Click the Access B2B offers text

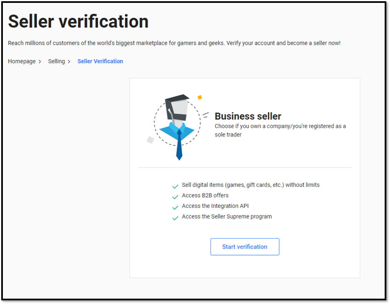pos(205,196)
